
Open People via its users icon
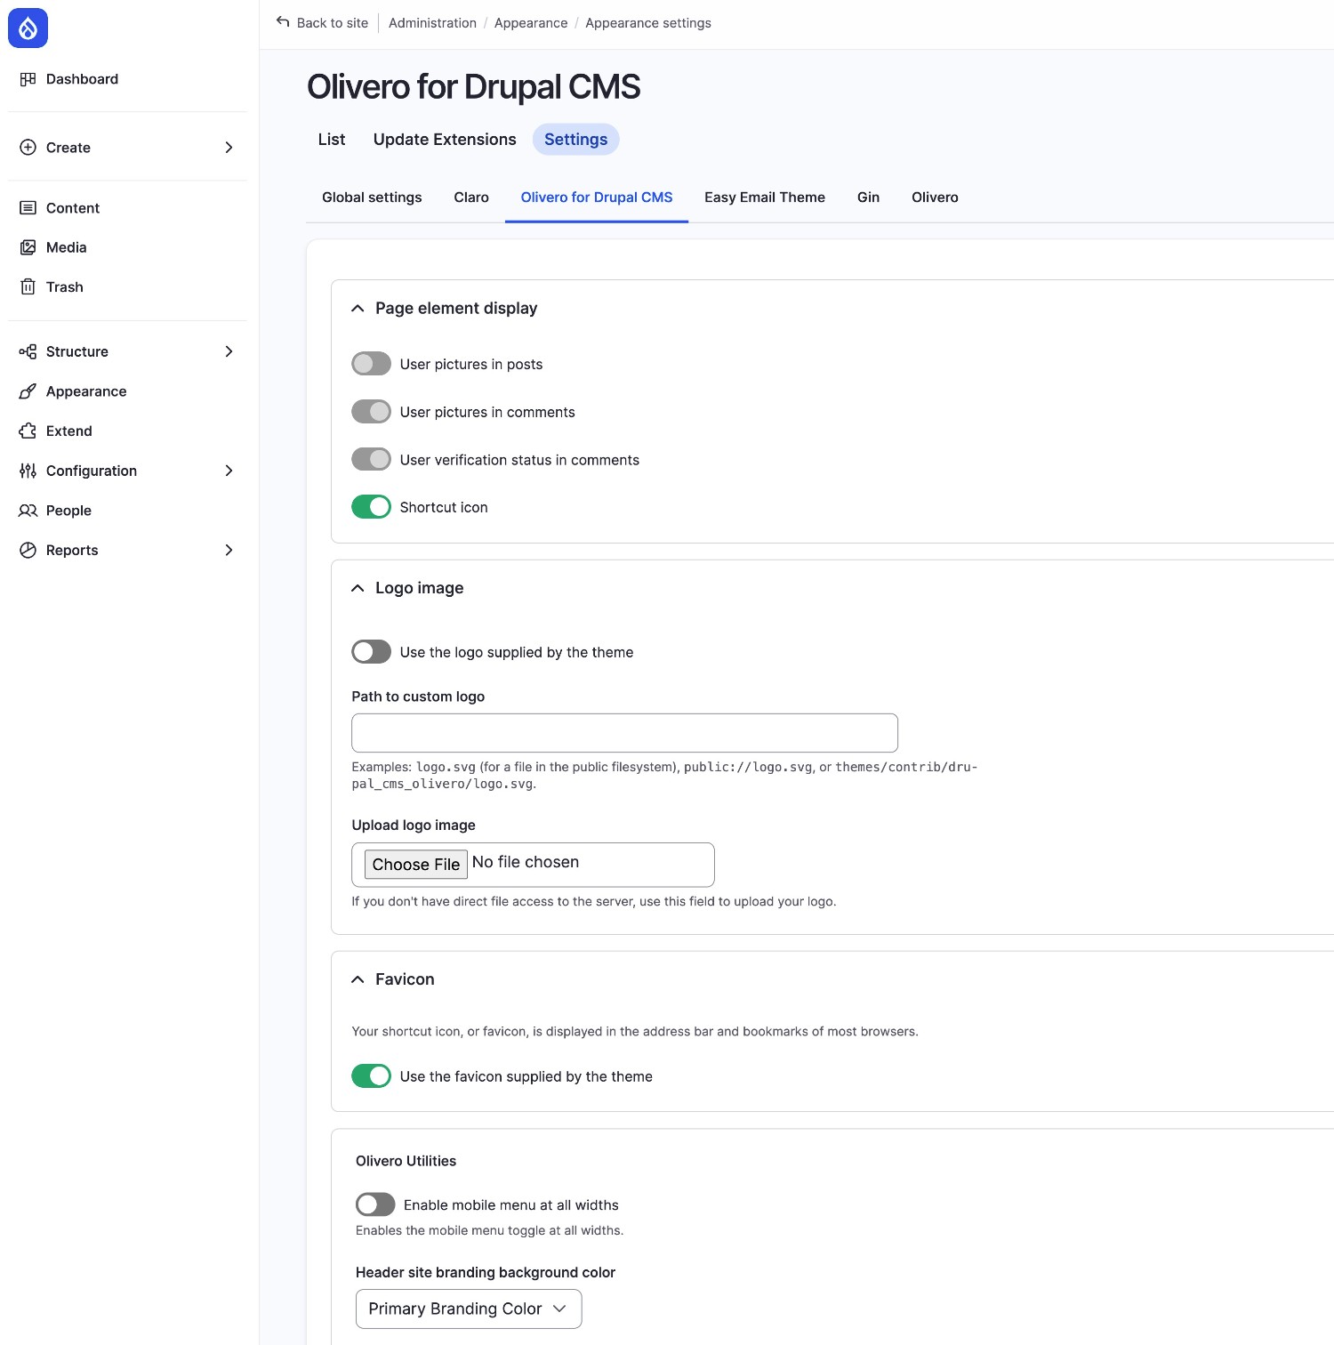point(28,511)
